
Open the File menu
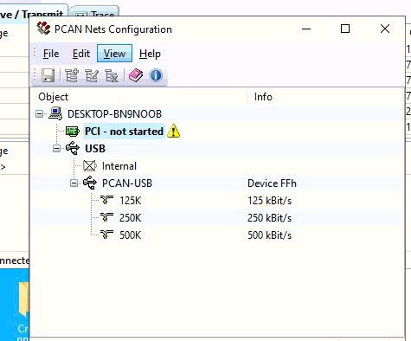click(51, 54)
